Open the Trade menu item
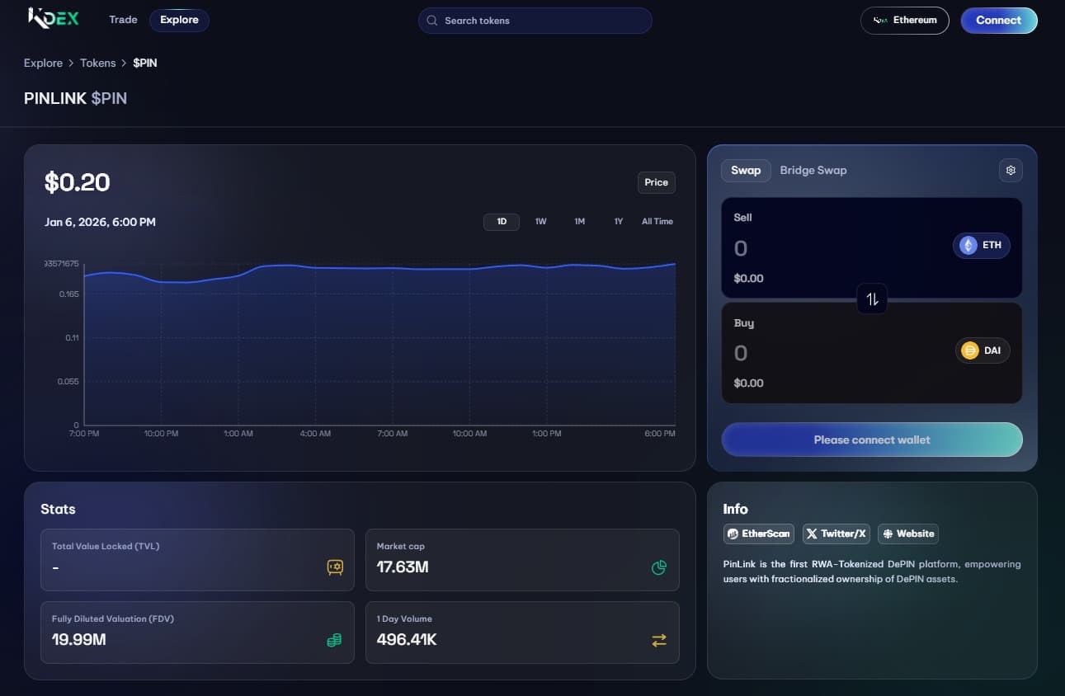This screenshot has width=1065, height=696. click(123, 20)
